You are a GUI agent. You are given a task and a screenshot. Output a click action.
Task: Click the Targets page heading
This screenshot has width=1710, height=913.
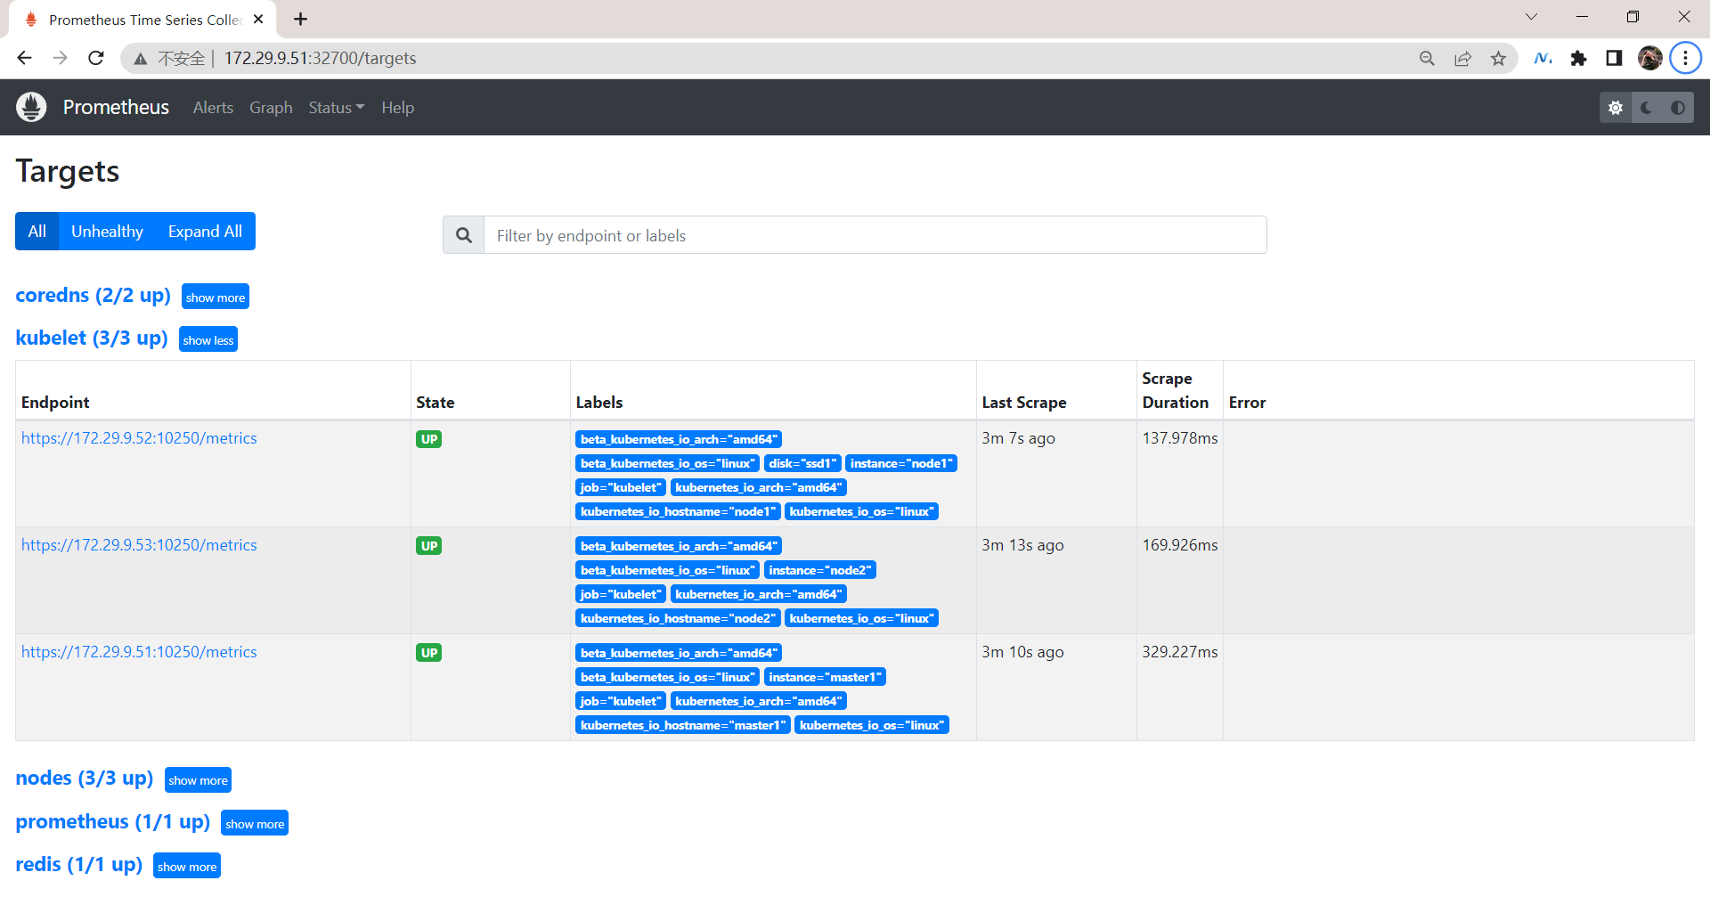(68, 171)
